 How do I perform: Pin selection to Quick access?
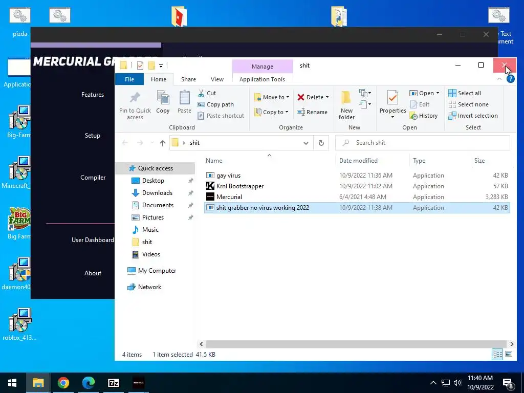pos(135,106)
